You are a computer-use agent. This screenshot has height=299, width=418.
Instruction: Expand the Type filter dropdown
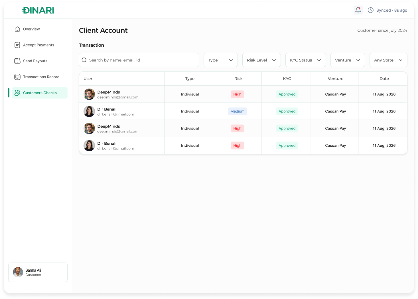click(221, 60)
